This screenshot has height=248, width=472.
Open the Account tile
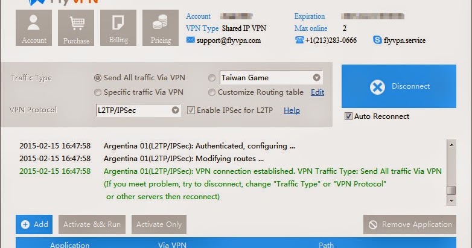click(34, 28)
